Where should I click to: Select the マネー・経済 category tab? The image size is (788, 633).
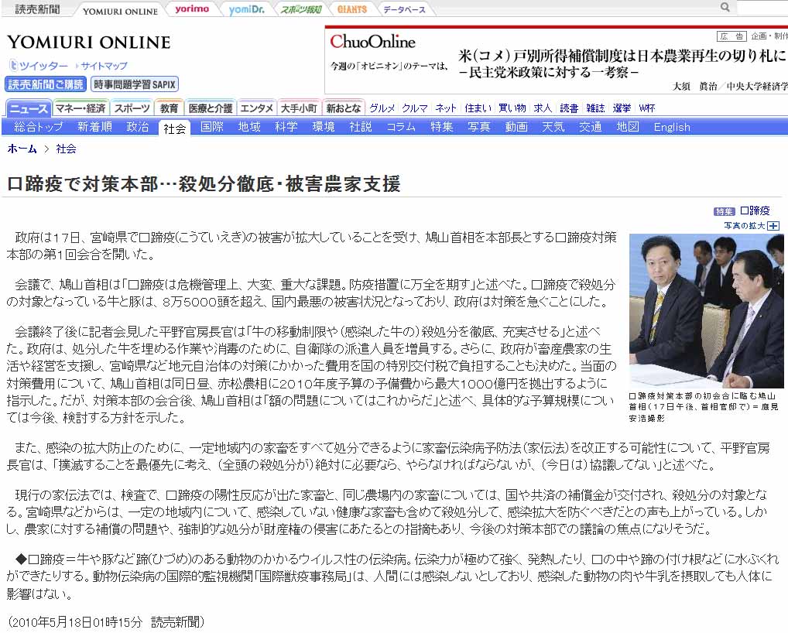click(81, 108)
